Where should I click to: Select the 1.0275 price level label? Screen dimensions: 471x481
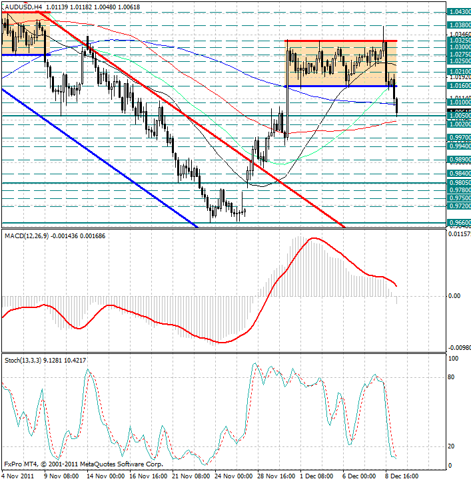[x=459, y=54]
